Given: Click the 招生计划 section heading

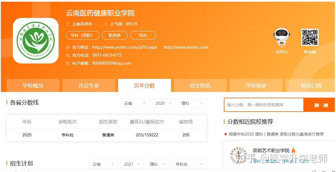Looking at the screenshot, I should tap(21, 164).
